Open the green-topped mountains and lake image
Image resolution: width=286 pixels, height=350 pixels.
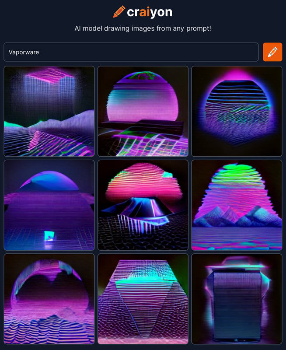[x=237, y=205]
